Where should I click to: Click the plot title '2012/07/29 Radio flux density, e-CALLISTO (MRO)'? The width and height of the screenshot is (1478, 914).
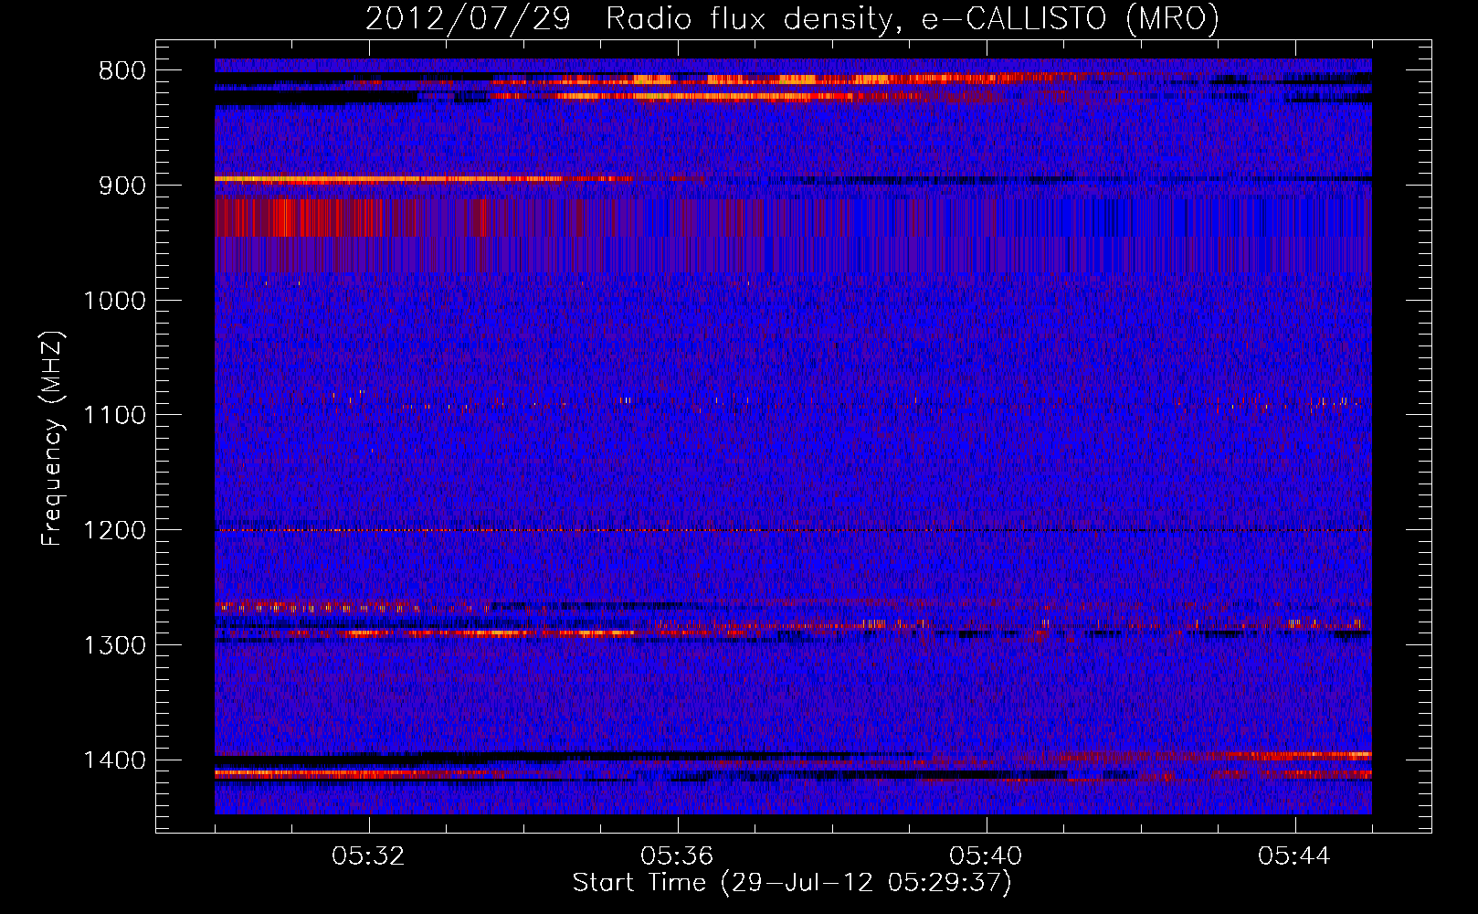(x=792, y=18)
